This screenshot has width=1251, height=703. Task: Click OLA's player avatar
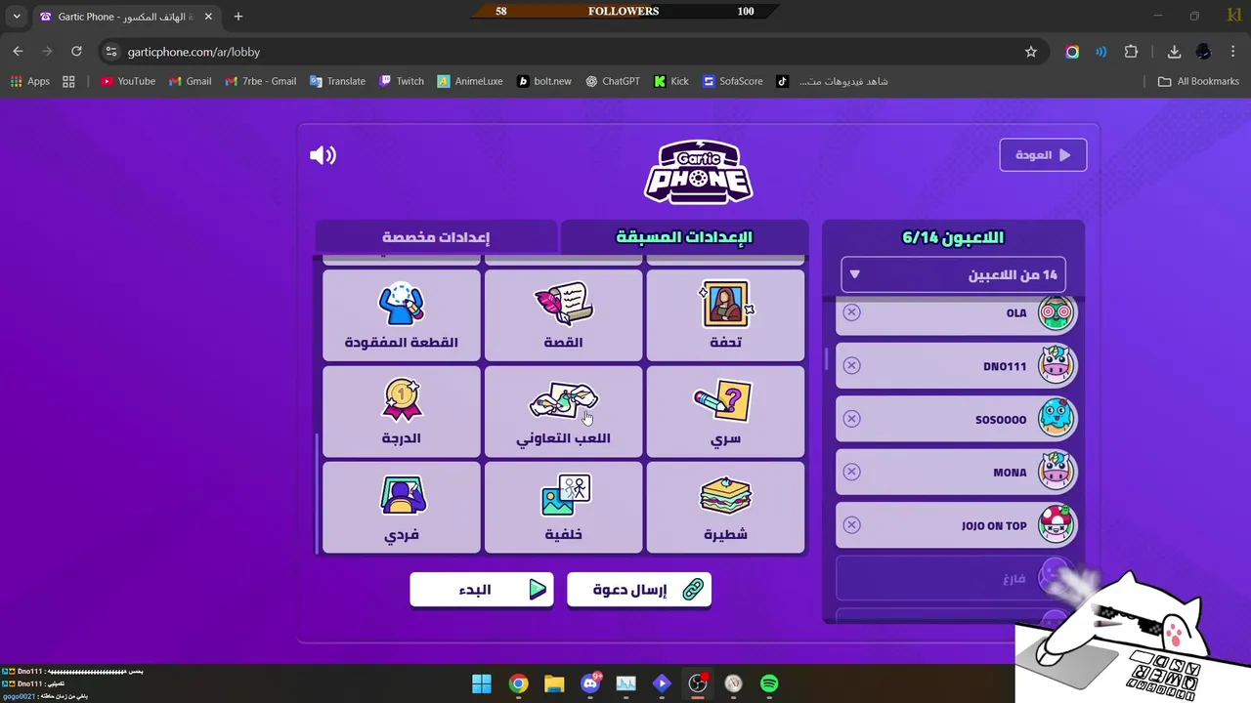tap(1056, 312)
